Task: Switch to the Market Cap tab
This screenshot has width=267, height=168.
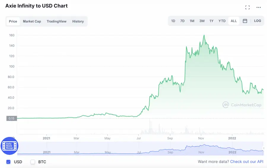Action: point(32,21)
